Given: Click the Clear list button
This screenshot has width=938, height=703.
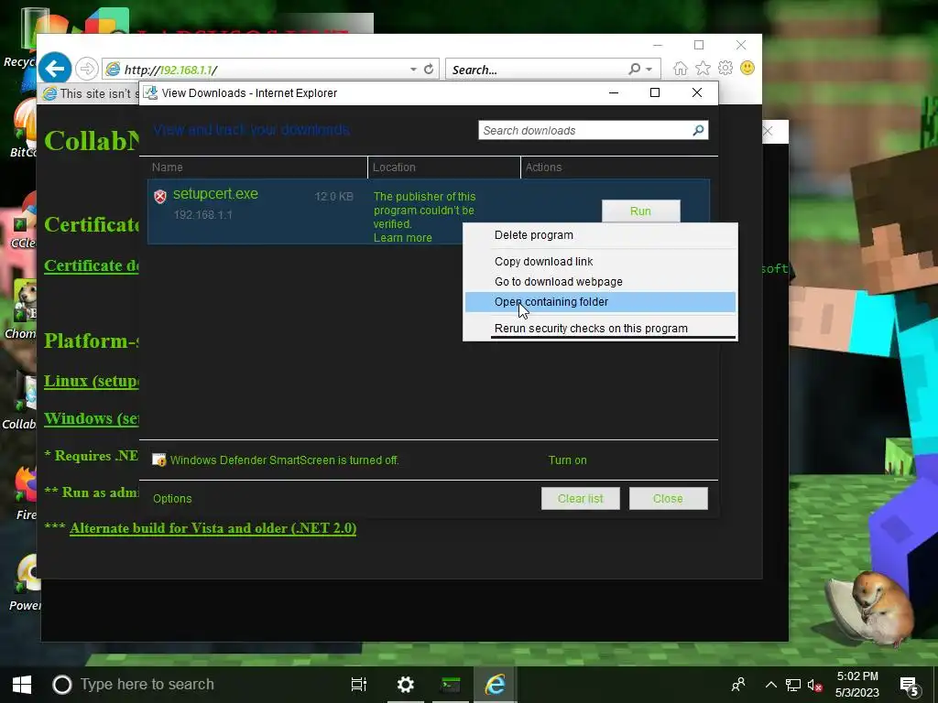Looking at the screenshot, I should [x=580, y=499].
